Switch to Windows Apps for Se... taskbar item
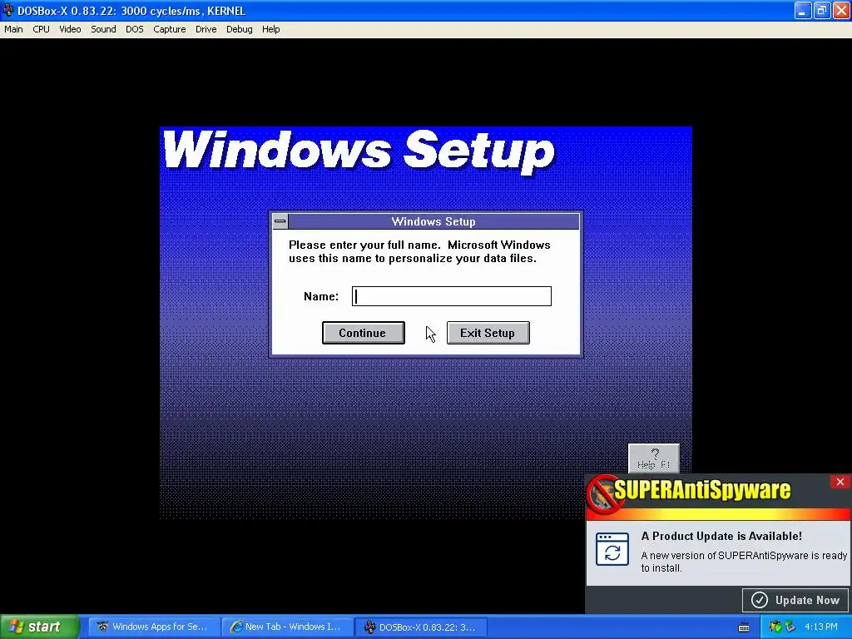 [x=153, y=627]
